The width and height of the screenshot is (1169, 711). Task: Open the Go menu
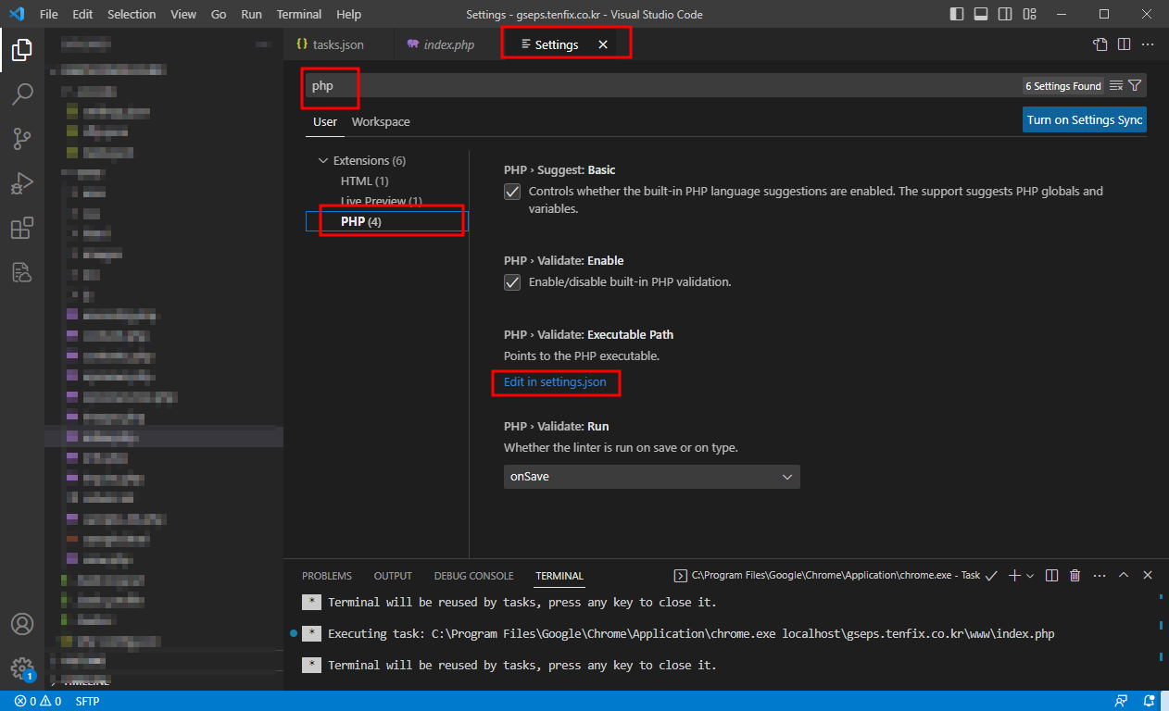pos(219,15)
